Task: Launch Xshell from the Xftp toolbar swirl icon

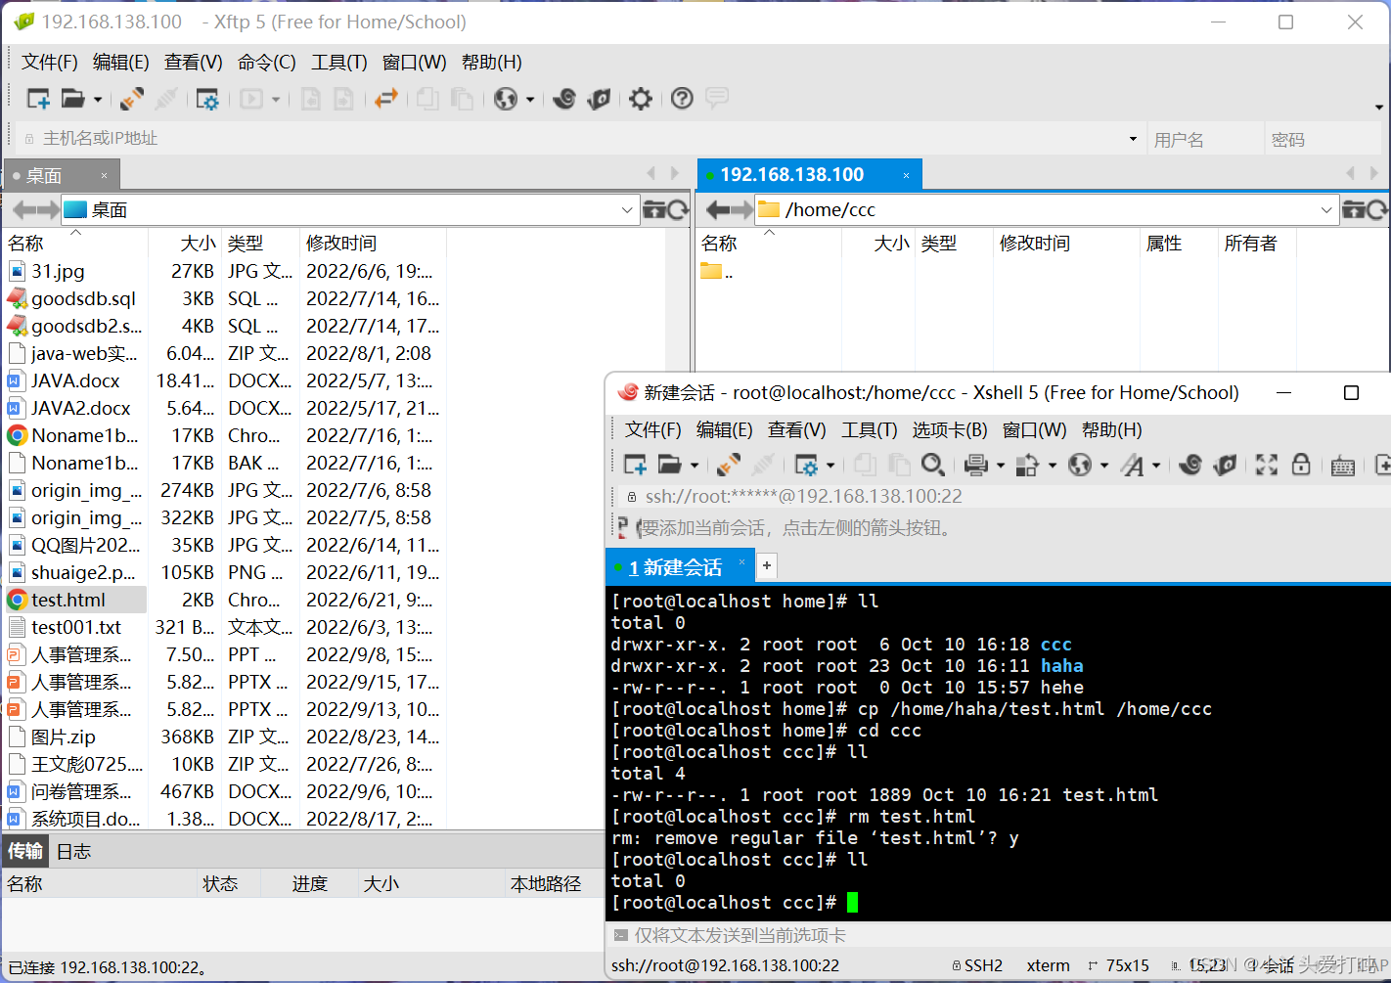Action: (564, 98)
